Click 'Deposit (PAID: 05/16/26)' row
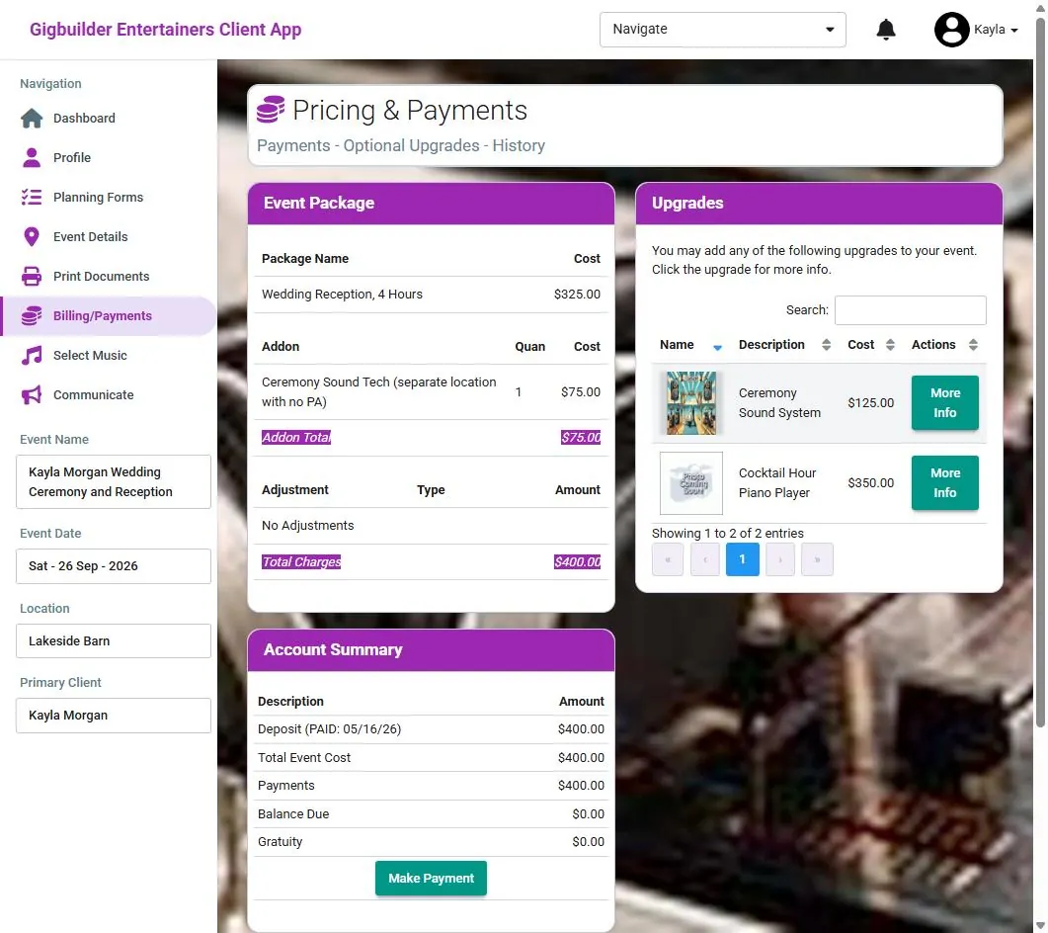Image resolution: width=1048 pixels, height=933 pixels. (431, 729)
